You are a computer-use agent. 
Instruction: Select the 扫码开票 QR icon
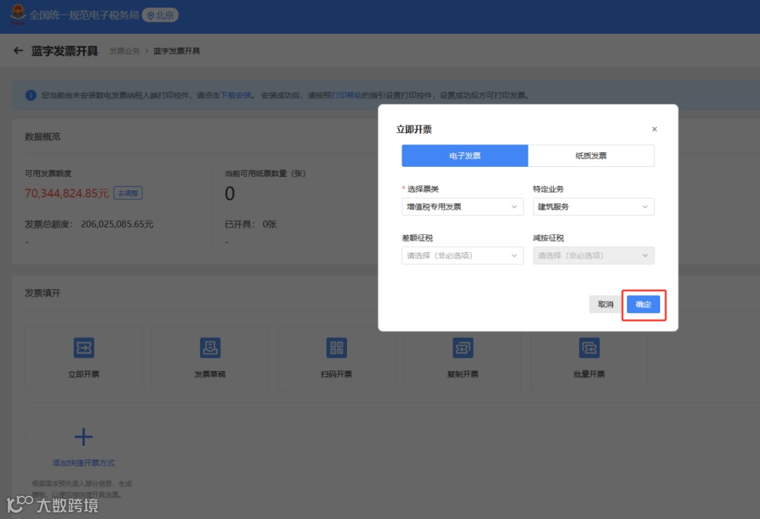(x=336, y=348)
